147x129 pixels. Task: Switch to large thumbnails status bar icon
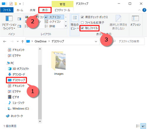[143, 126]
